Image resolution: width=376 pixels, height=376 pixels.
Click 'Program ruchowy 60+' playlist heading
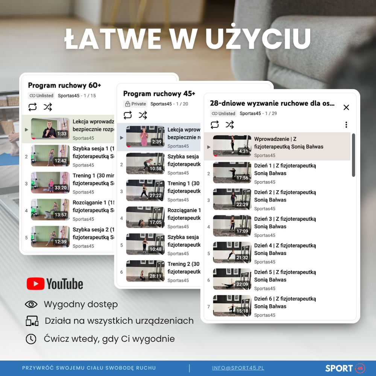[x=65, y=85]
